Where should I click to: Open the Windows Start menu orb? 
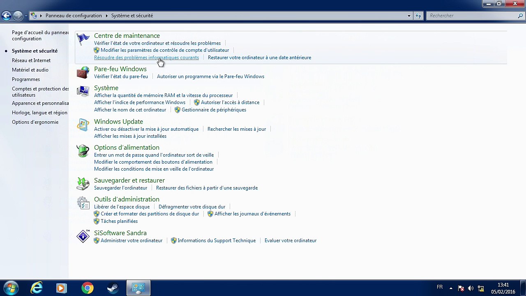11,288
